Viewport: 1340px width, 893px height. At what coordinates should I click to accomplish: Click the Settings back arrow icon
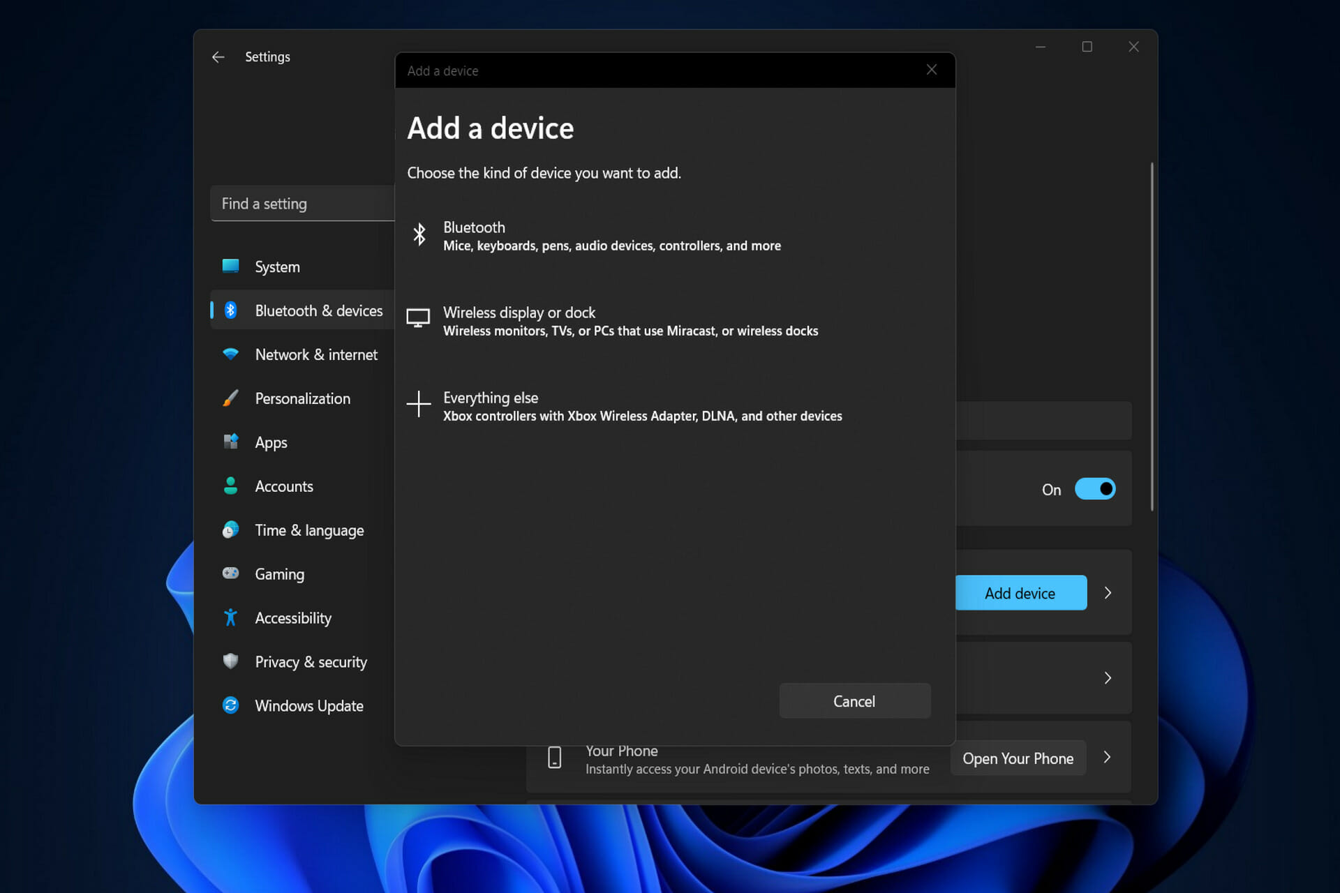(x=218, y=57)
